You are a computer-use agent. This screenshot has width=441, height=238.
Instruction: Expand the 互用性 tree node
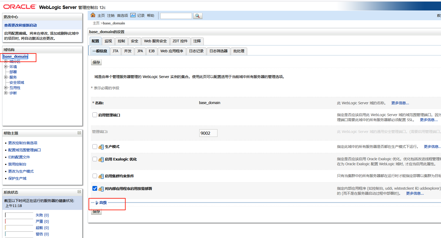(x=6, y=88)
